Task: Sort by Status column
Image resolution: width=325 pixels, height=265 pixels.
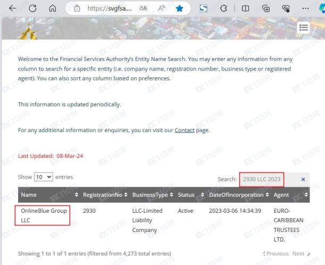Action: [191, 195]
